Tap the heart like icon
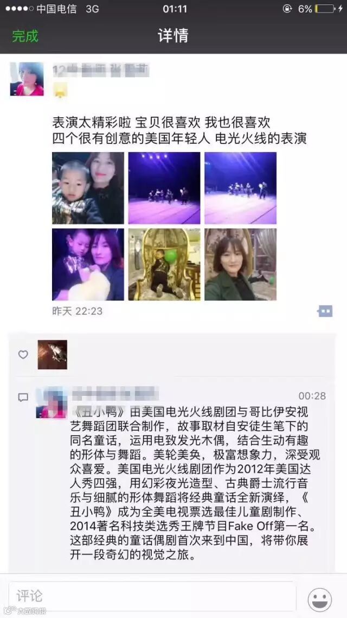The width and height of the screenshot is (347, 618). pos(23,355)
